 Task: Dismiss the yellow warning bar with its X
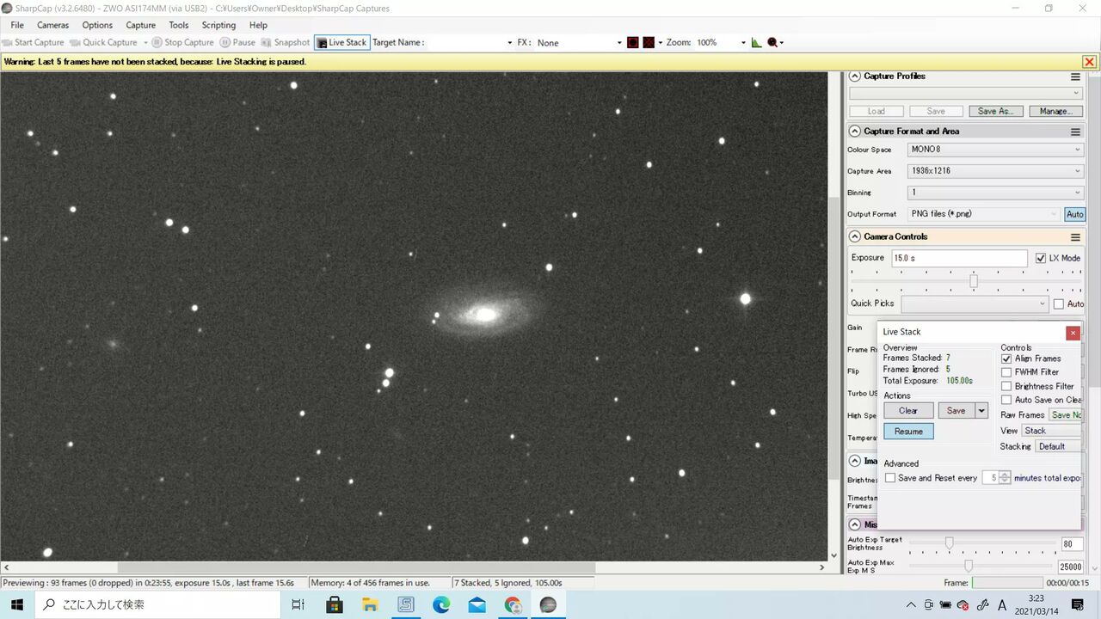point(1089,62)
